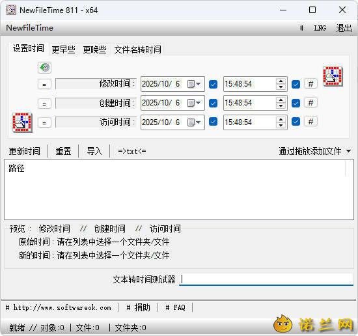Click the 路径 column header
Viewport: 358px width, 336px height.
point(16,168)
